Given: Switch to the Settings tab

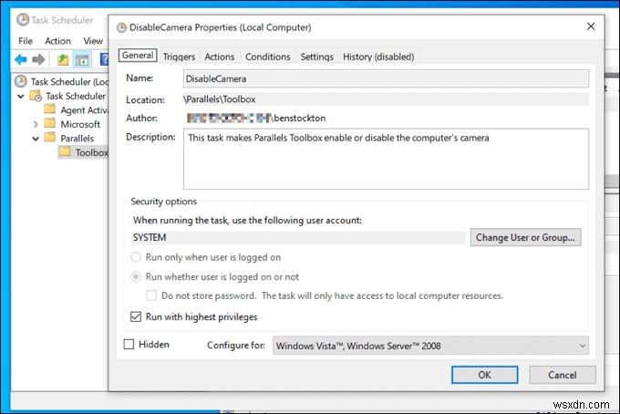Looking at the screenshot, I should [316, 57].
